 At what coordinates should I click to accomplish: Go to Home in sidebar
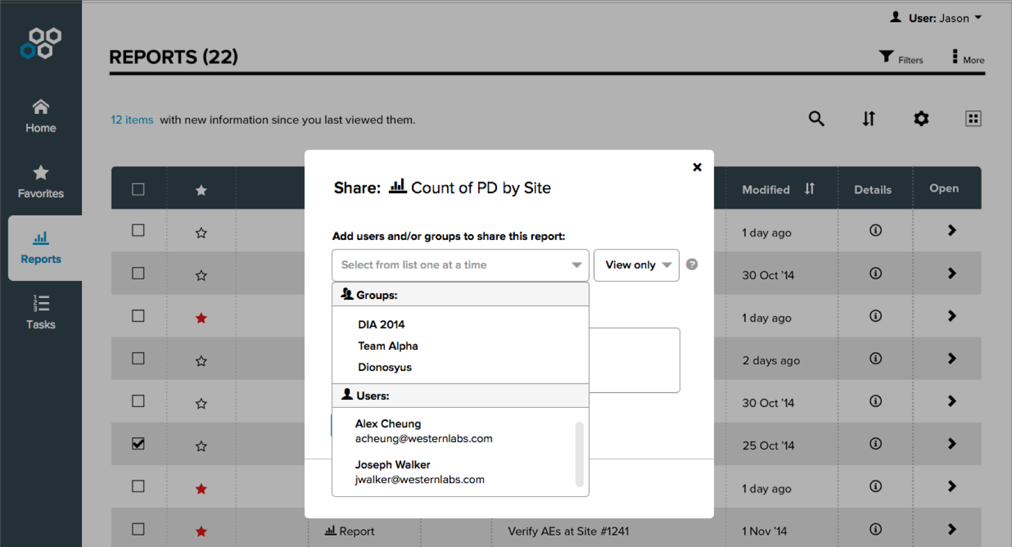tap(41, 116)
